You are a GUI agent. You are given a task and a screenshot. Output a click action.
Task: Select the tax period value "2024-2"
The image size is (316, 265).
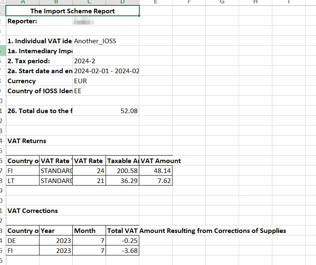pos(84,61)
